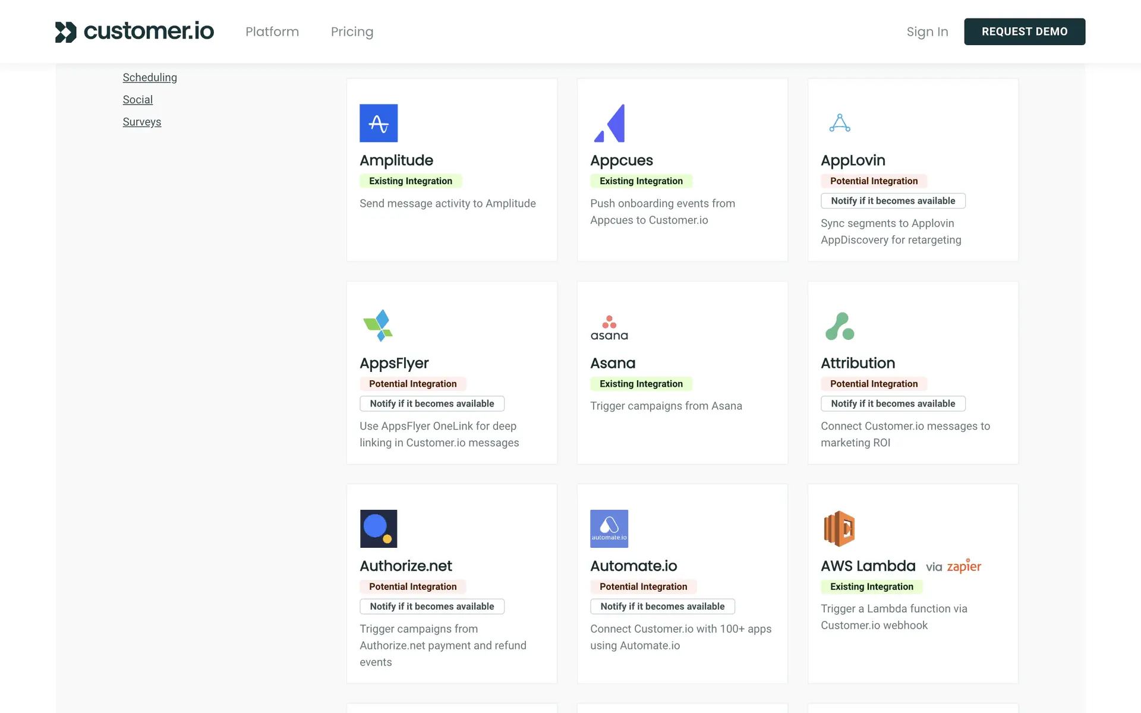This screenshot has height=713, width=1141.
Task: Click the AppsFlyer logo icon
Action: pyautogui.click(x=379, y=326)
